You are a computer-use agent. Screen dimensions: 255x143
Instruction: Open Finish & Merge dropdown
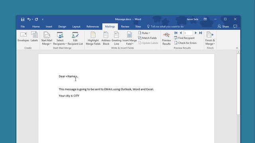point(210,39)
